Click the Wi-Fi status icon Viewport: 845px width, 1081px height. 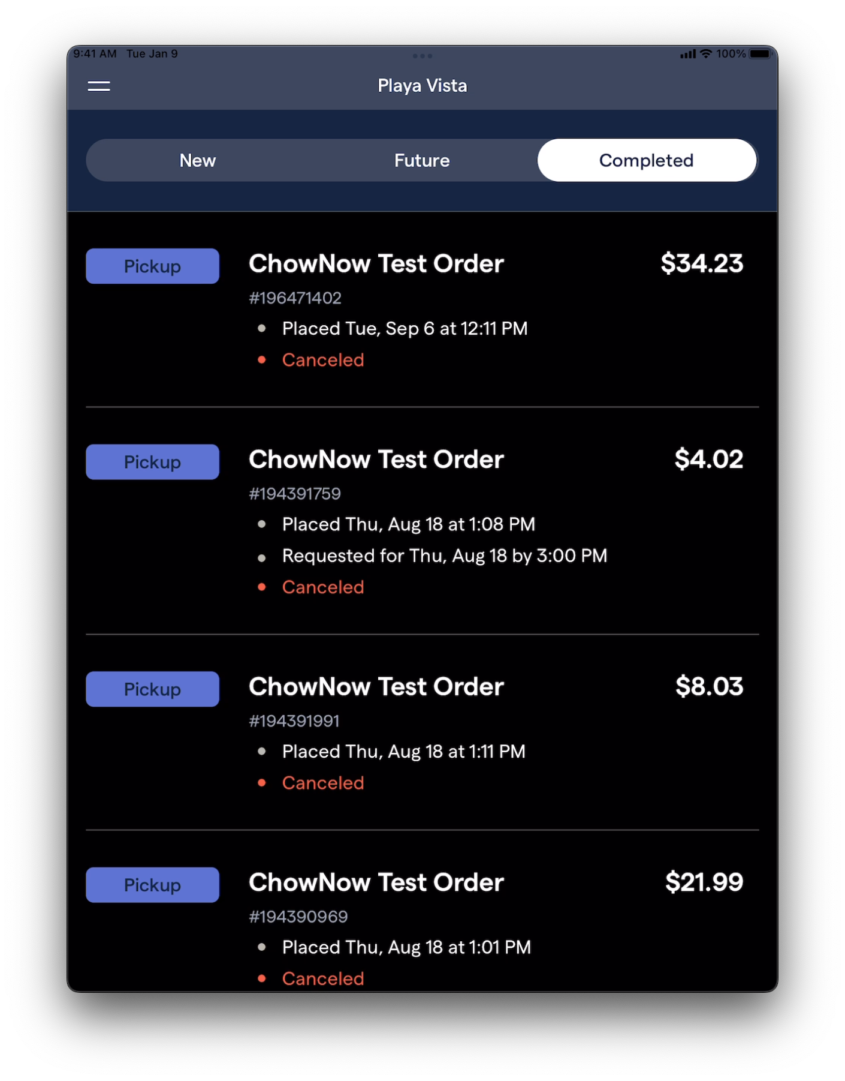(705, 53)
